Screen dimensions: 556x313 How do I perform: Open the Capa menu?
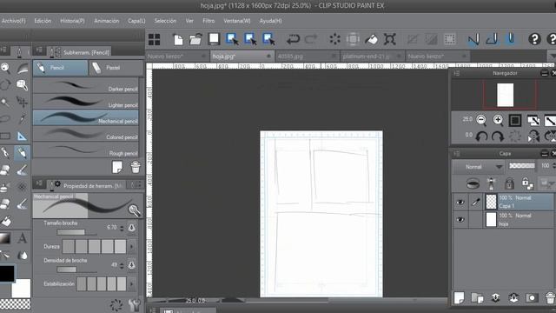tap(136, 21)
